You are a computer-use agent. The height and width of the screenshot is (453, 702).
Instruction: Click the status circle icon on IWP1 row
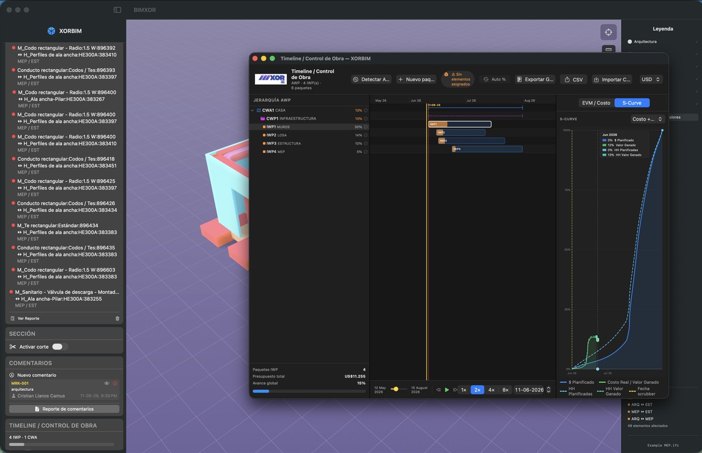[366, 127]
